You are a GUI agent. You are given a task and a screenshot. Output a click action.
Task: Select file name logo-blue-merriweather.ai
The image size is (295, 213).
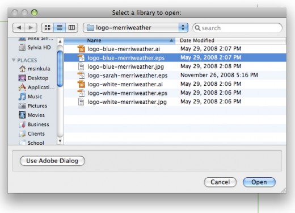point(124,49)
